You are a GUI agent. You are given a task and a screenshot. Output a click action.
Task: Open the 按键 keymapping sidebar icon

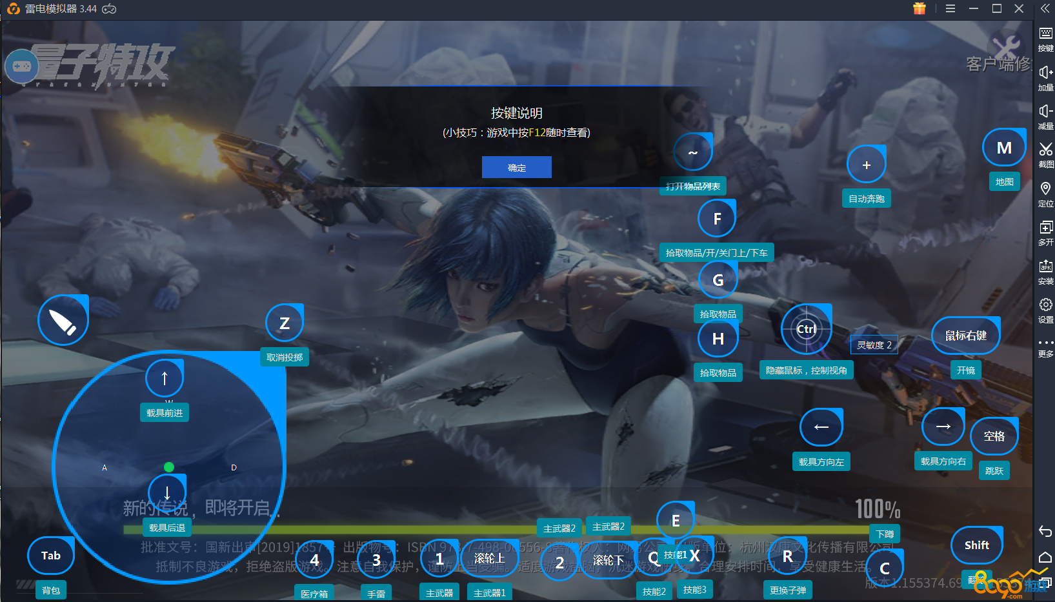click(1045, 38)
